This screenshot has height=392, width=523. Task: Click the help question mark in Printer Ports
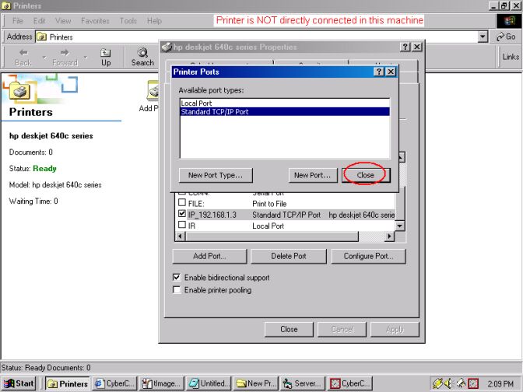click(x=378, y=72)
